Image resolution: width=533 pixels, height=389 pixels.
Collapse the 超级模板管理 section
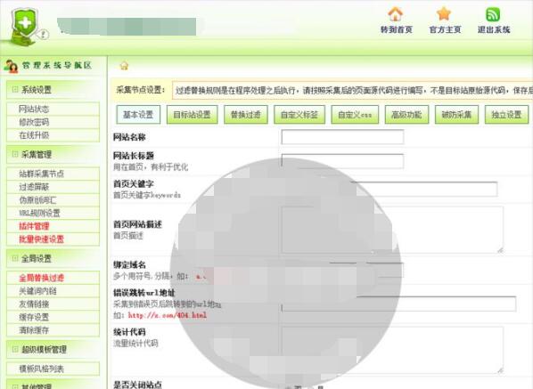15,349
